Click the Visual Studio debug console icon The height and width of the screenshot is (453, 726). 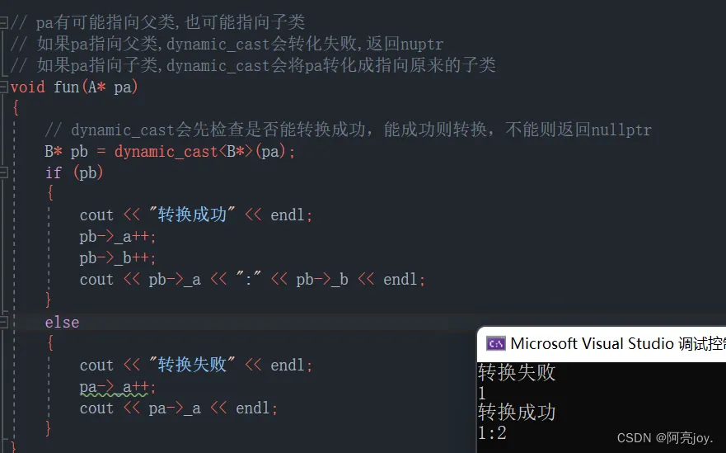(496, 343)
